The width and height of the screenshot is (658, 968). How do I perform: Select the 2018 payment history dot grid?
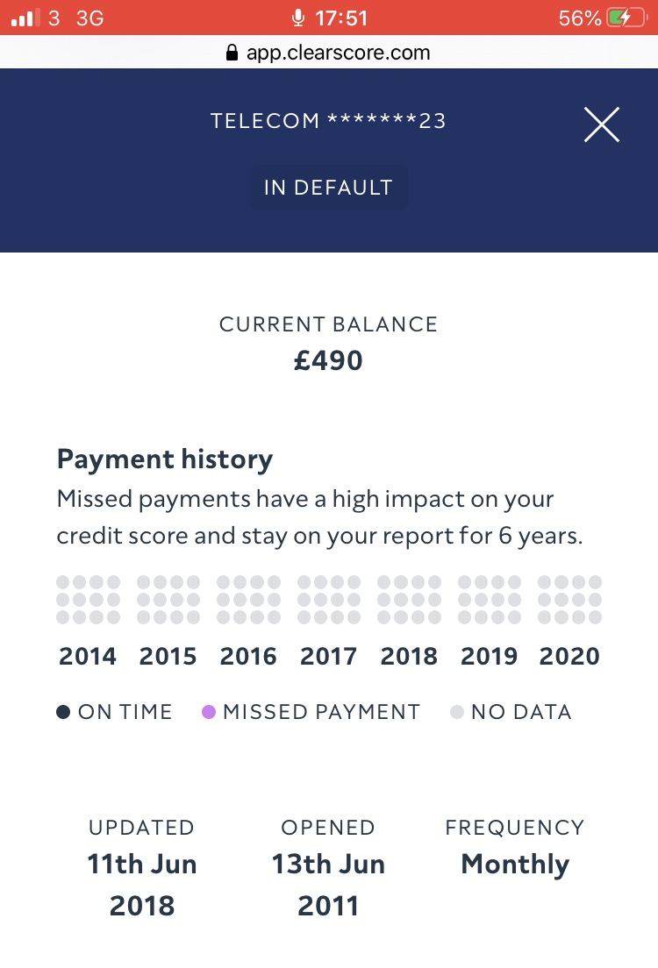[x=409, y=600]
